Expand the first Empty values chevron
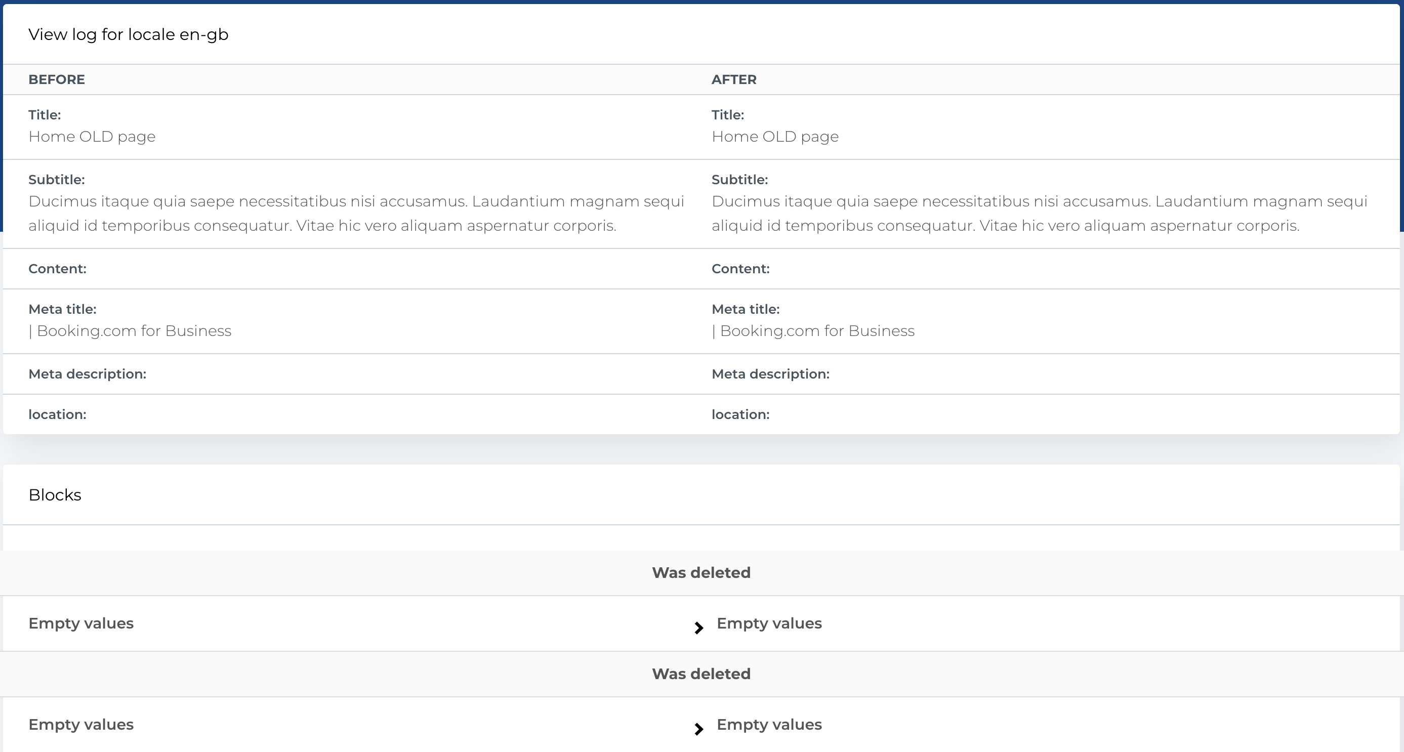Screen dimensions: 1404x752 click(x=699, y=628)
